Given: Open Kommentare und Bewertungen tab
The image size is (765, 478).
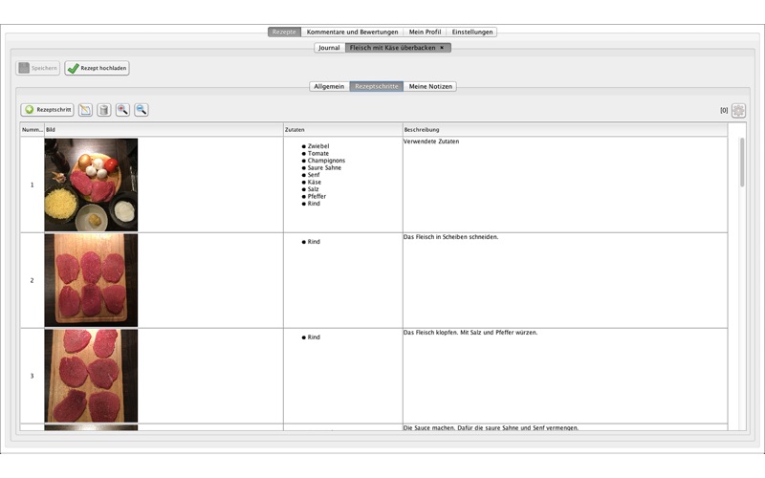Looking at the screenshot, I should coord(352,32).
